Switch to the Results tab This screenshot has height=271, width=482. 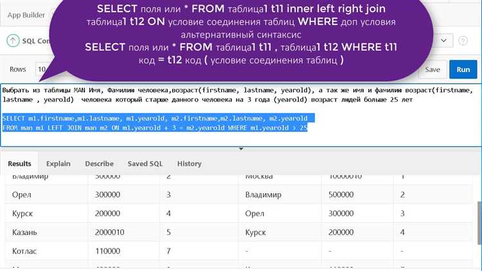[x=20, y=164]
